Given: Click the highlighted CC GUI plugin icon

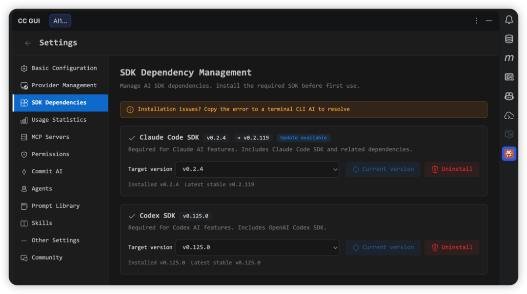Looking at the screenshot, I should 509,154.
